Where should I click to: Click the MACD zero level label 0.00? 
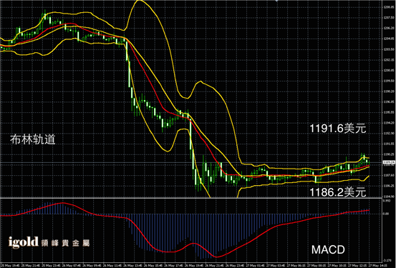[386, 214]
